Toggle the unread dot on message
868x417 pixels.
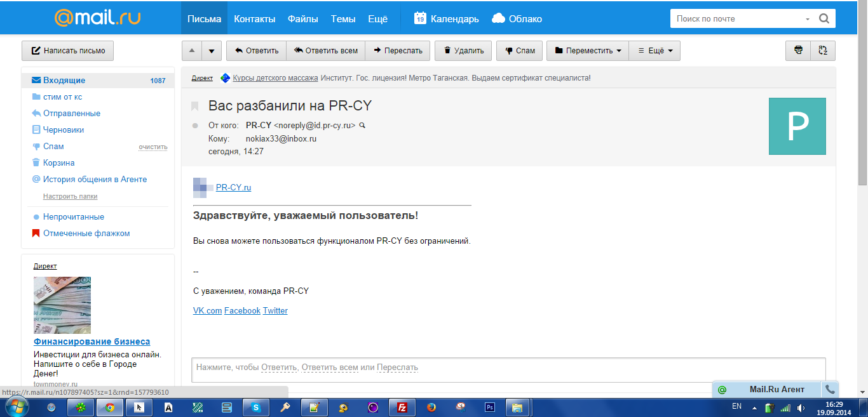[x=195, y=126]
